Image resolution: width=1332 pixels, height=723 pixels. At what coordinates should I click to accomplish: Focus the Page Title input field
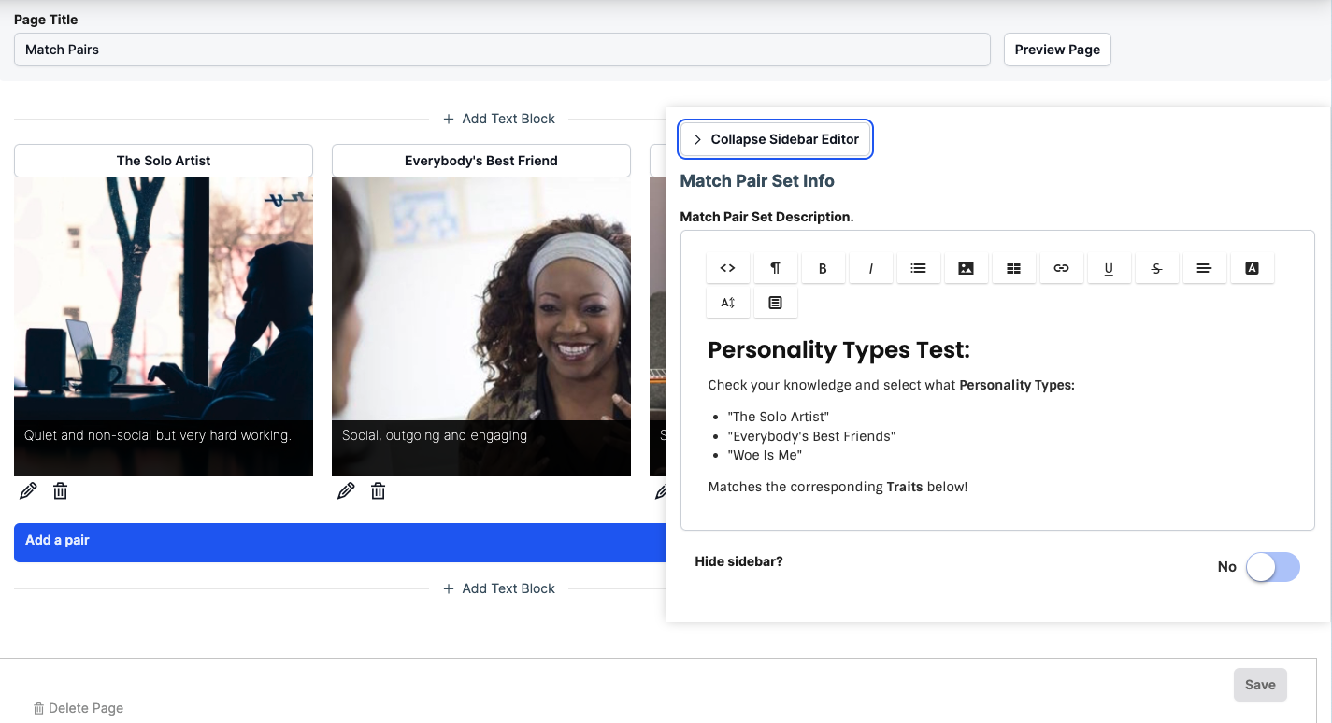coord(502,50)
